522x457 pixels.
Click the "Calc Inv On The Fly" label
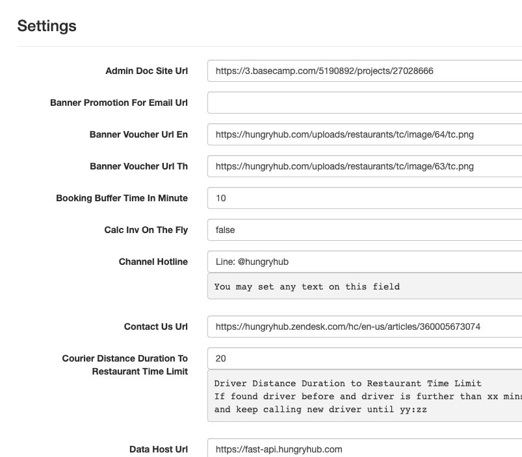146,230
